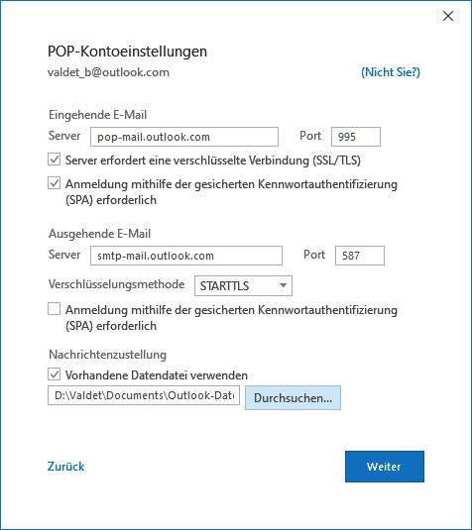Enable outgoing SPA authentication checkbox
This screenshot has width=472, height=530.
(55, 309)
